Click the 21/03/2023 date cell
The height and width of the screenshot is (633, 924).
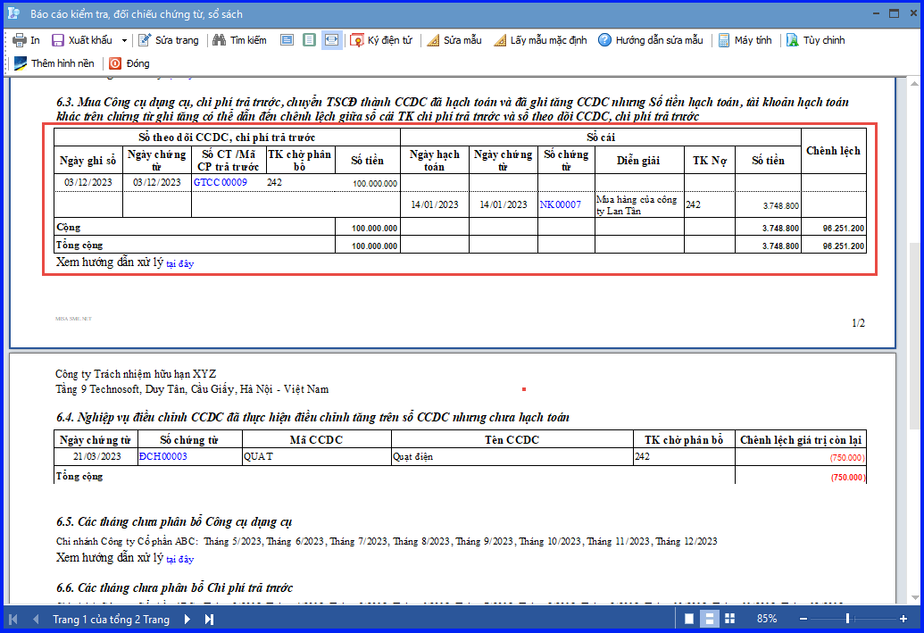(x=96, y=456)
